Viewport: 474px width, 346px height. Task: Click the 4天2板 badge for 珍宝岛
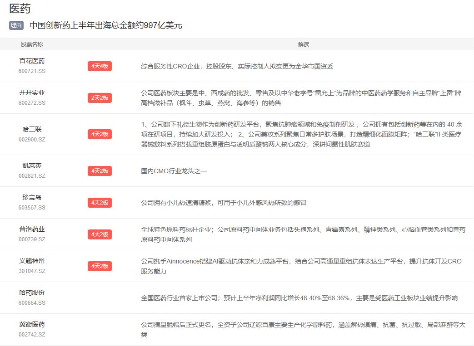pyautogui.click(x=100, y=203)
